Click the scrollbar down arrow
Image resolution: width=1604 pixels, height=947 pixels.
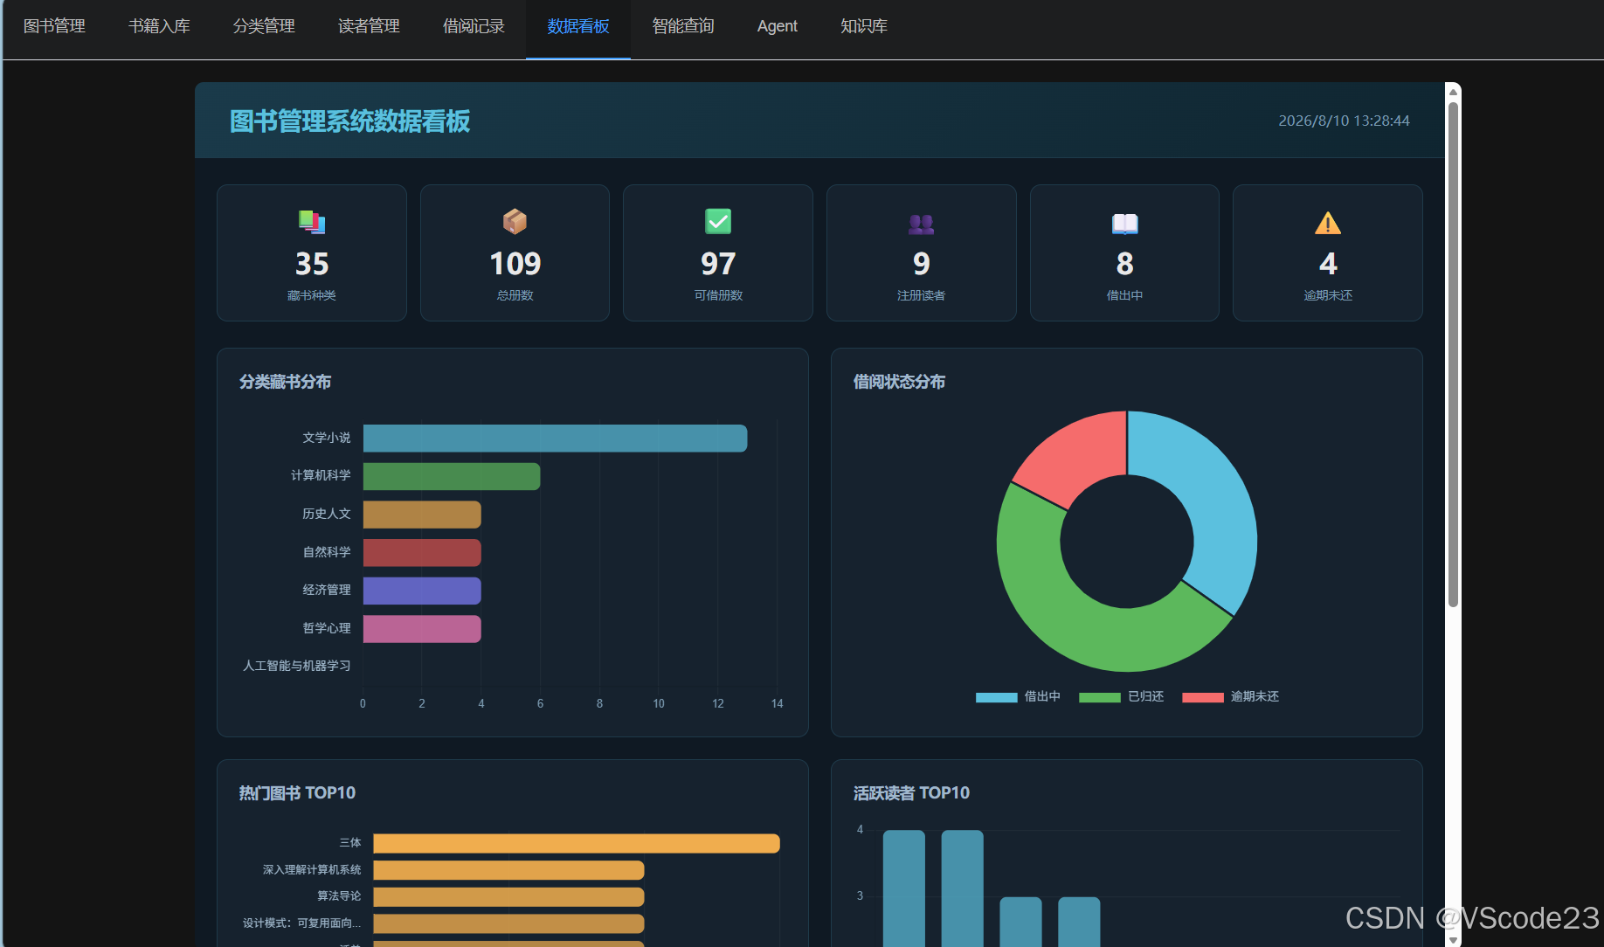point(1453,940)
